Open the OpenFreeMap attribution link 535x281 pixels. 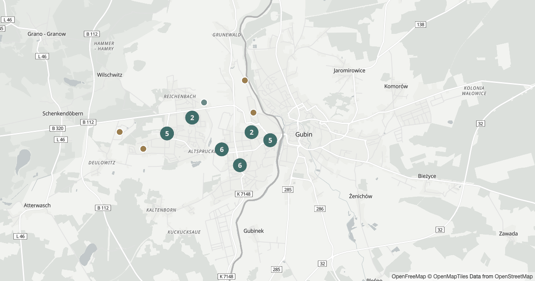click(x=409, y=277)
